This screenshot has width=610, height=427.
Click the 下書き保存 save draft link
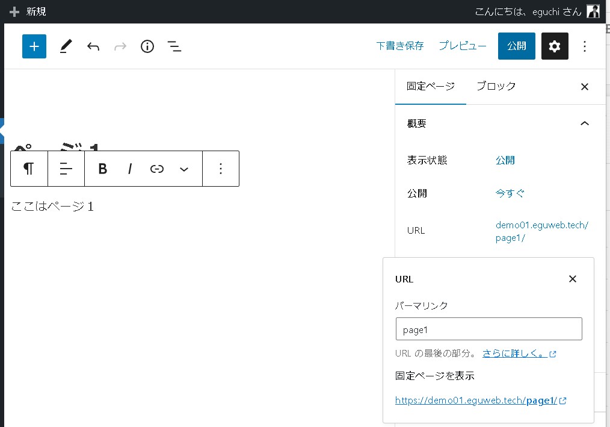click(x=399, y=46)
